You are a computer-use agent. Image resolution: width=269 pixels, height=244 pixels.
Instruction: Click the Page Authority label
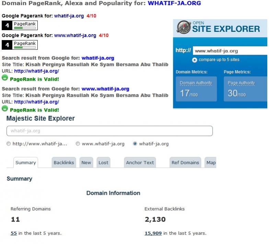coord(241,83)
